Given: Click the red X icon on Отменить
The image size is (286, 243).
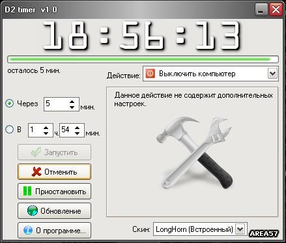Looking at the screenshot, I should click(36, 172).
